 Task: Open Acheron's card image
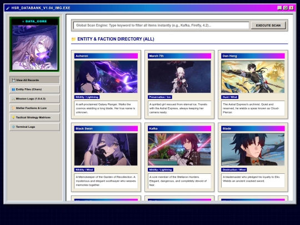106,77
